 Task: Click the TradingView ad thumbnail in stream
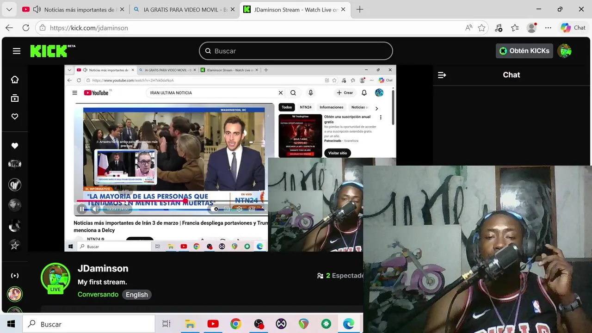coord(300,136)
